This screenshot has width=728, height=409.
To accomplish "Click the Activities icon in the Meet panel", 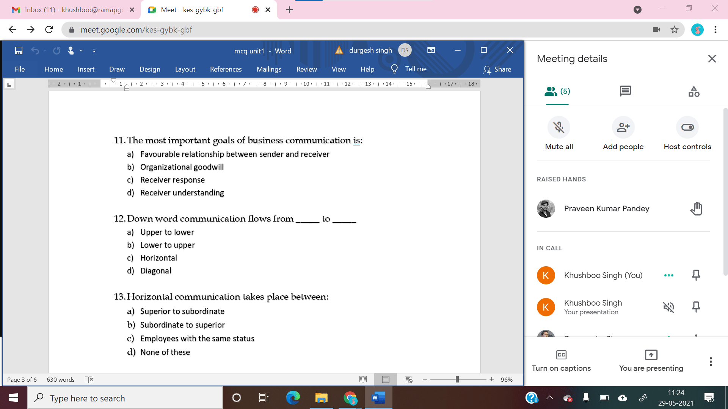I will click(693, 91).
